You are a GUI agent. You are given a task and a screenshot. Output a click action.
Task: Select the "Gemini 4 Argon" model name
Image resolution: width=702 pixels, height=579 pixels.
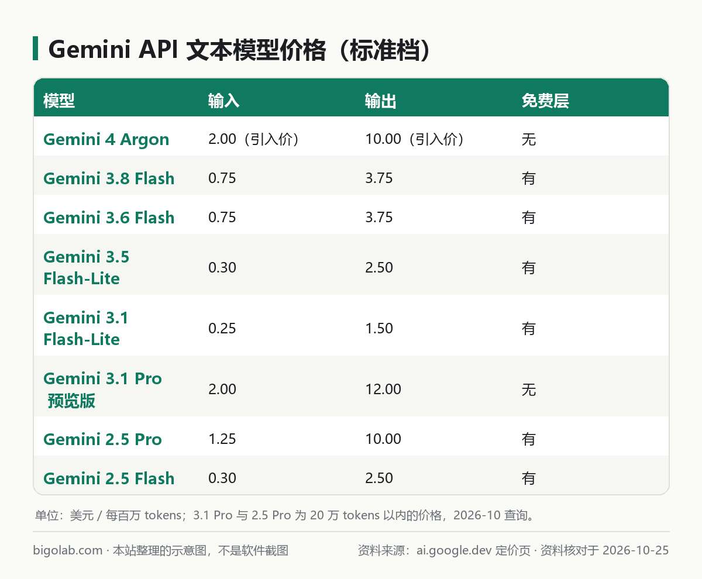(x=106, y=139)
